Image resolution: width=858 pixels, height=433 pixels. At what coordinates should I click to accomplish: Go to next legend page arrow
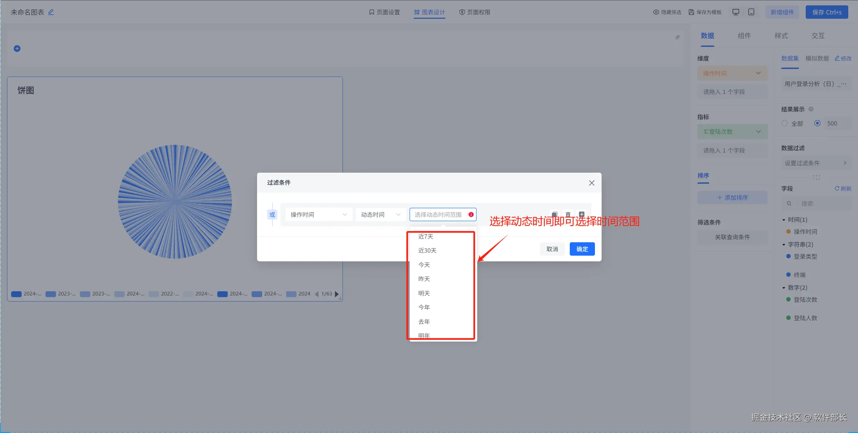point(337,294)
